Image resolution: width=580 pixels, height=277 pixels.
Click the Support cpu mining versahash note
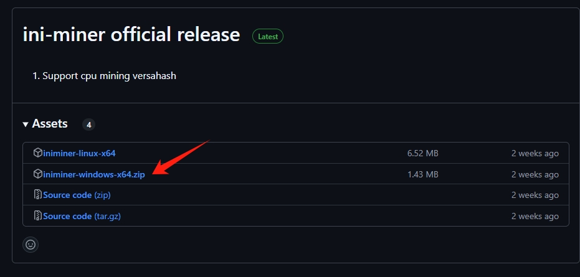[x=110, y=76]
